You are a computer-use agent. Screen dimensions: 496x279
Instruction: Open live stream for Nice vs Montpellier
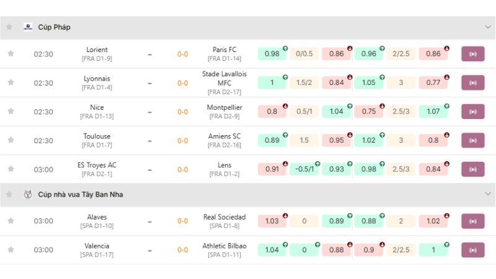(472, 112)
